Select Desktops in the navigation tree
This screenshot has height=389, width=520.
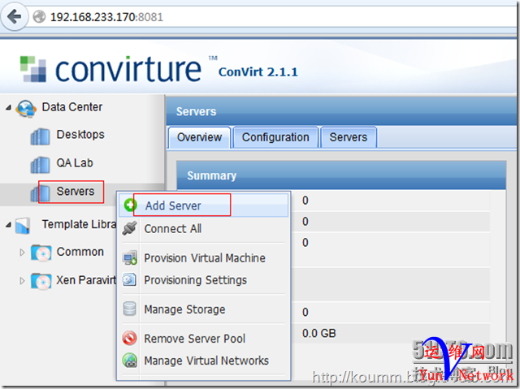pyautogui.click(x=80, y=135)
